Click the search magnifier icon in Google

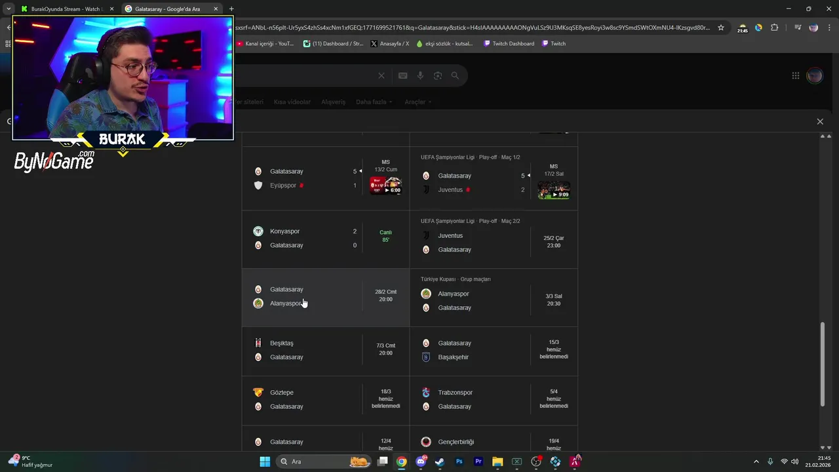coord(455,75)
